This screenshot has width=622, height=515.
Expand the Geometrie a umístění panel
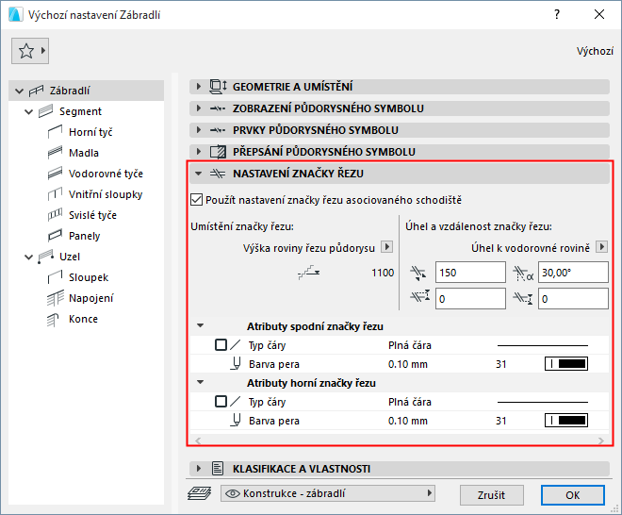click(x=199, y=86)
